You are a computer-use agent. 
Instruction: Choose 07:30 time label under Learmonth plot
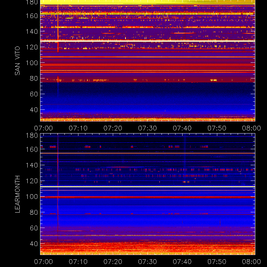point(148,262)
